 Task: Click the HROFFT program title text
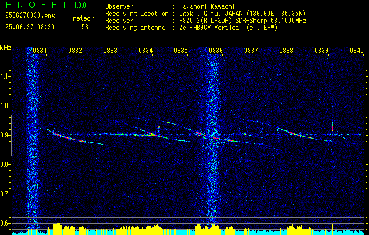[x=36, y=5]
